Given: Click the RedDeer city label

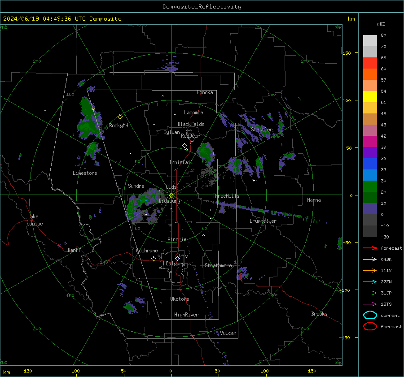Looking at the screenshot, I should [x=190, y=136].
